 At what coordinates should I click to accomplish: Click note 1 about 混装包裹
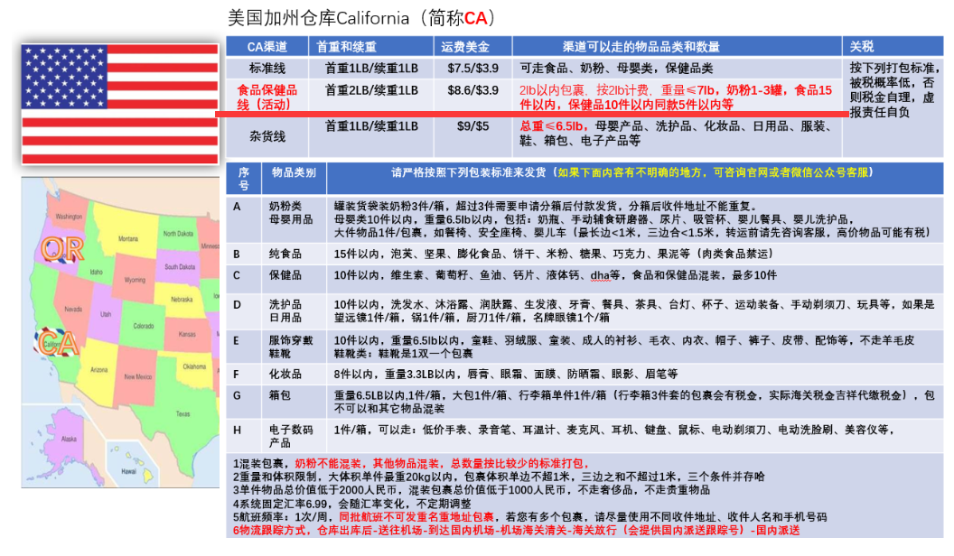pyautogui.click(x=411, y=463)
